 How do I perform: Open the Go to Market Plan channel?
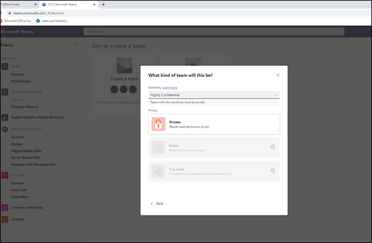[x=26, y=157]
